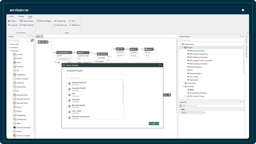Screen dimensions: 256x144
Task: Select the ImageStore connector
Action: pos(19,75)
